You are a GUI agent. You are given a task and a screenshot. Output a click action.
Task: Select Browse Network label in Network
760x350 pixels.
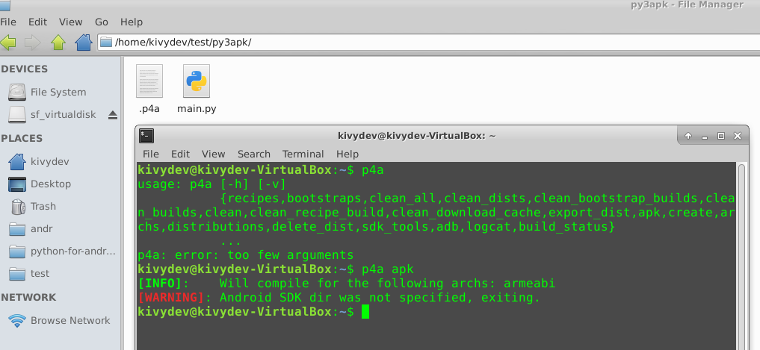pyautogui.click(x=70, y=320)
